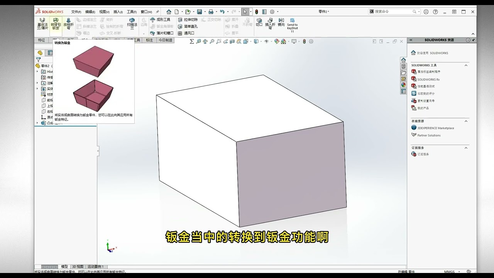Expand the History node in feature tree
494x278 pixels.
point(37,71)
